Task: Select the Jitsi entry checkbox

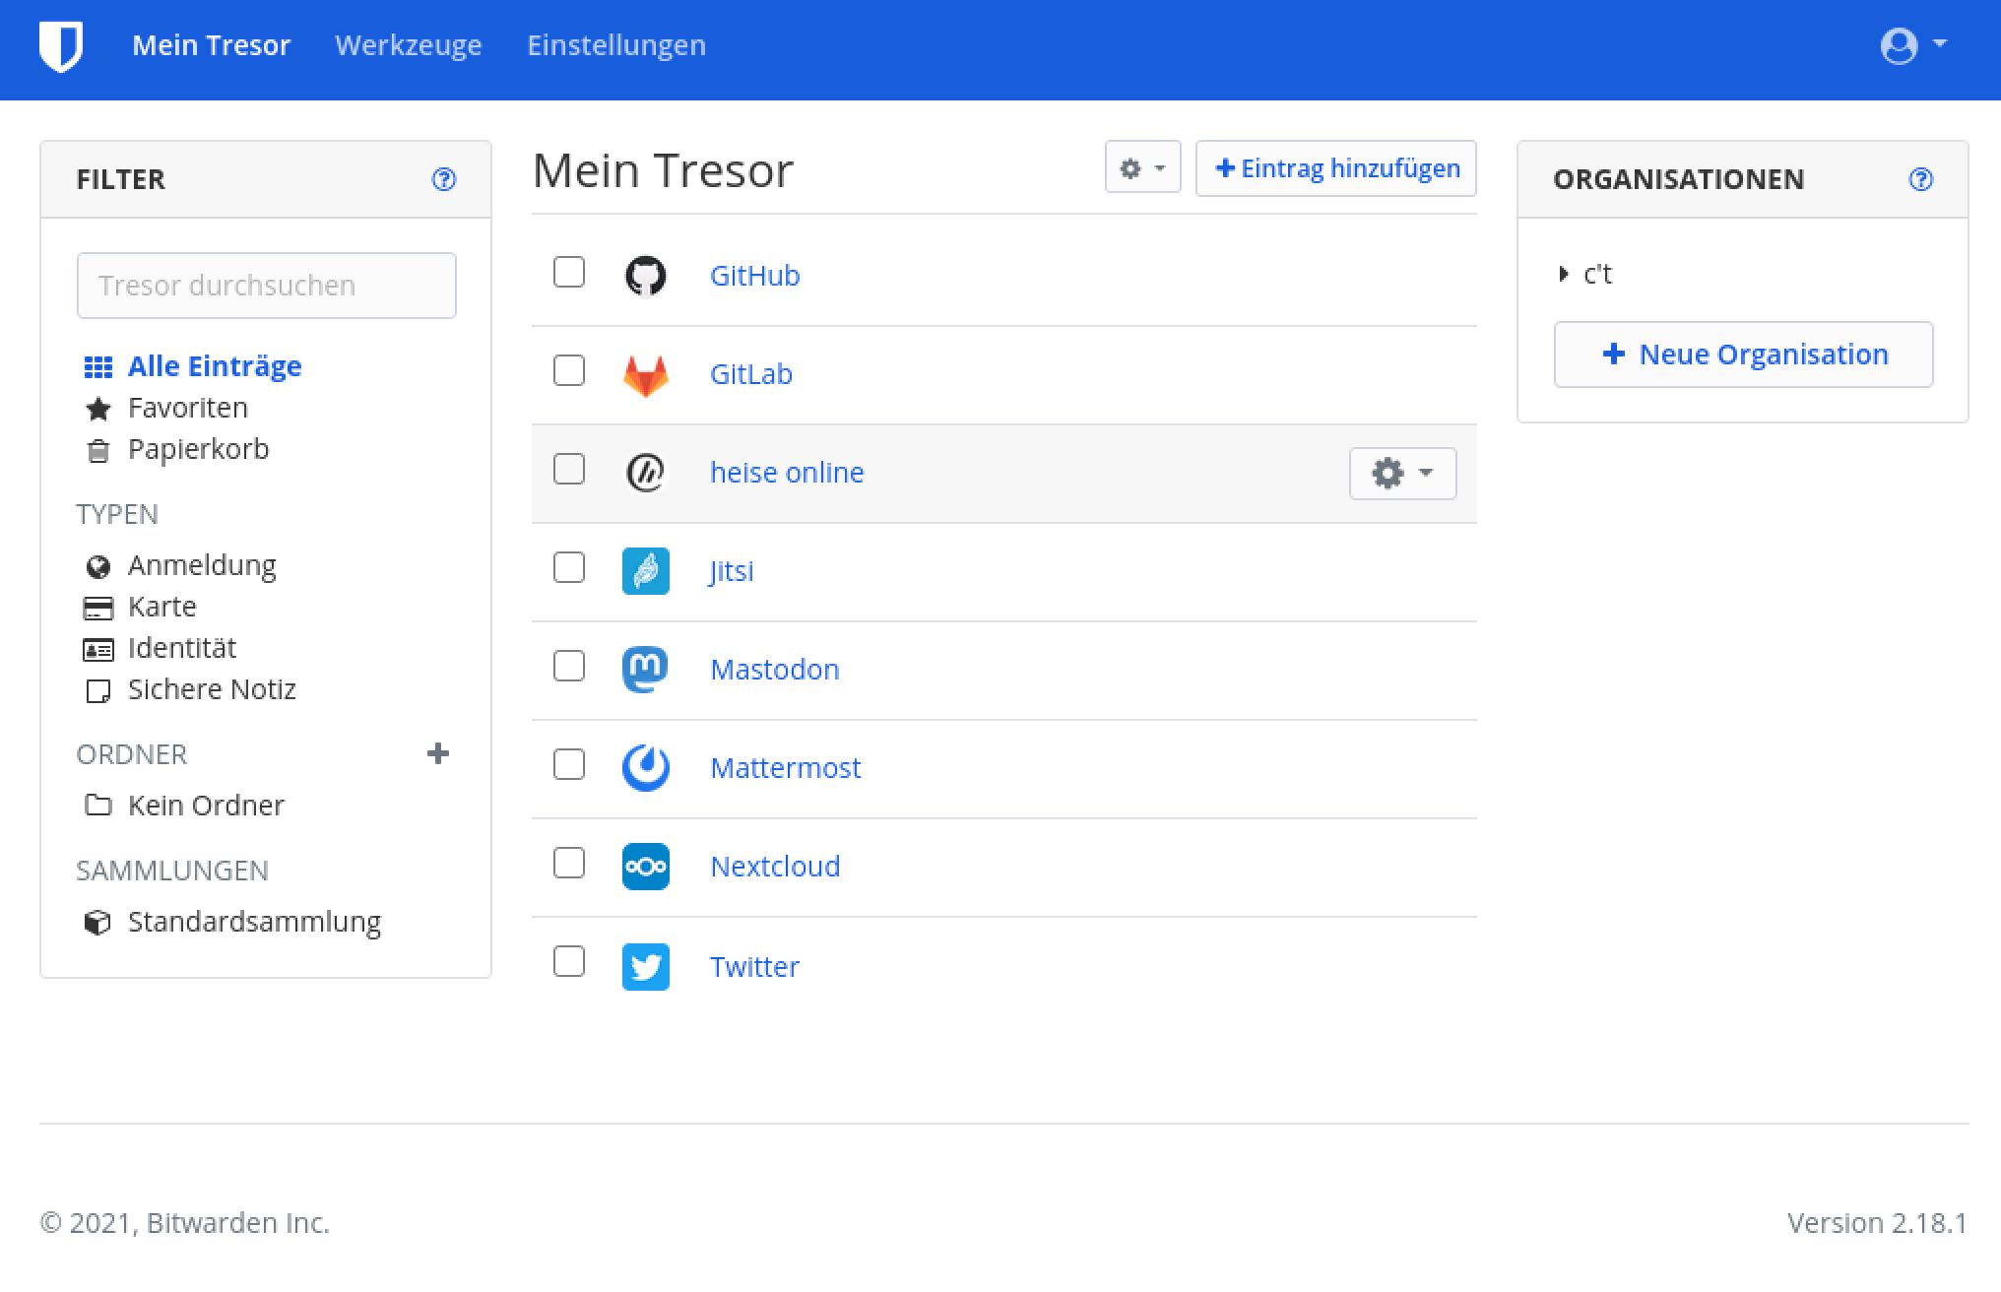Action: [x=569, y=568]
